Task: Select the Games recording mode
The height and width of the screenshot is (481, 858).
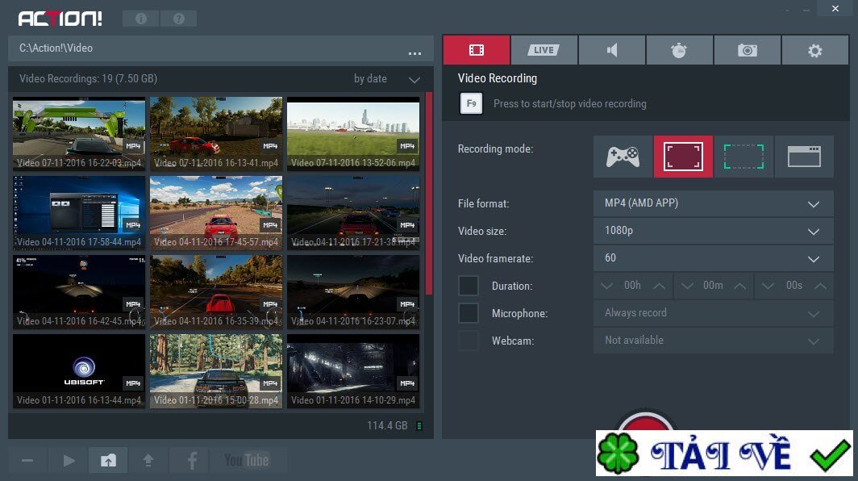Action: tap(622, 156)
